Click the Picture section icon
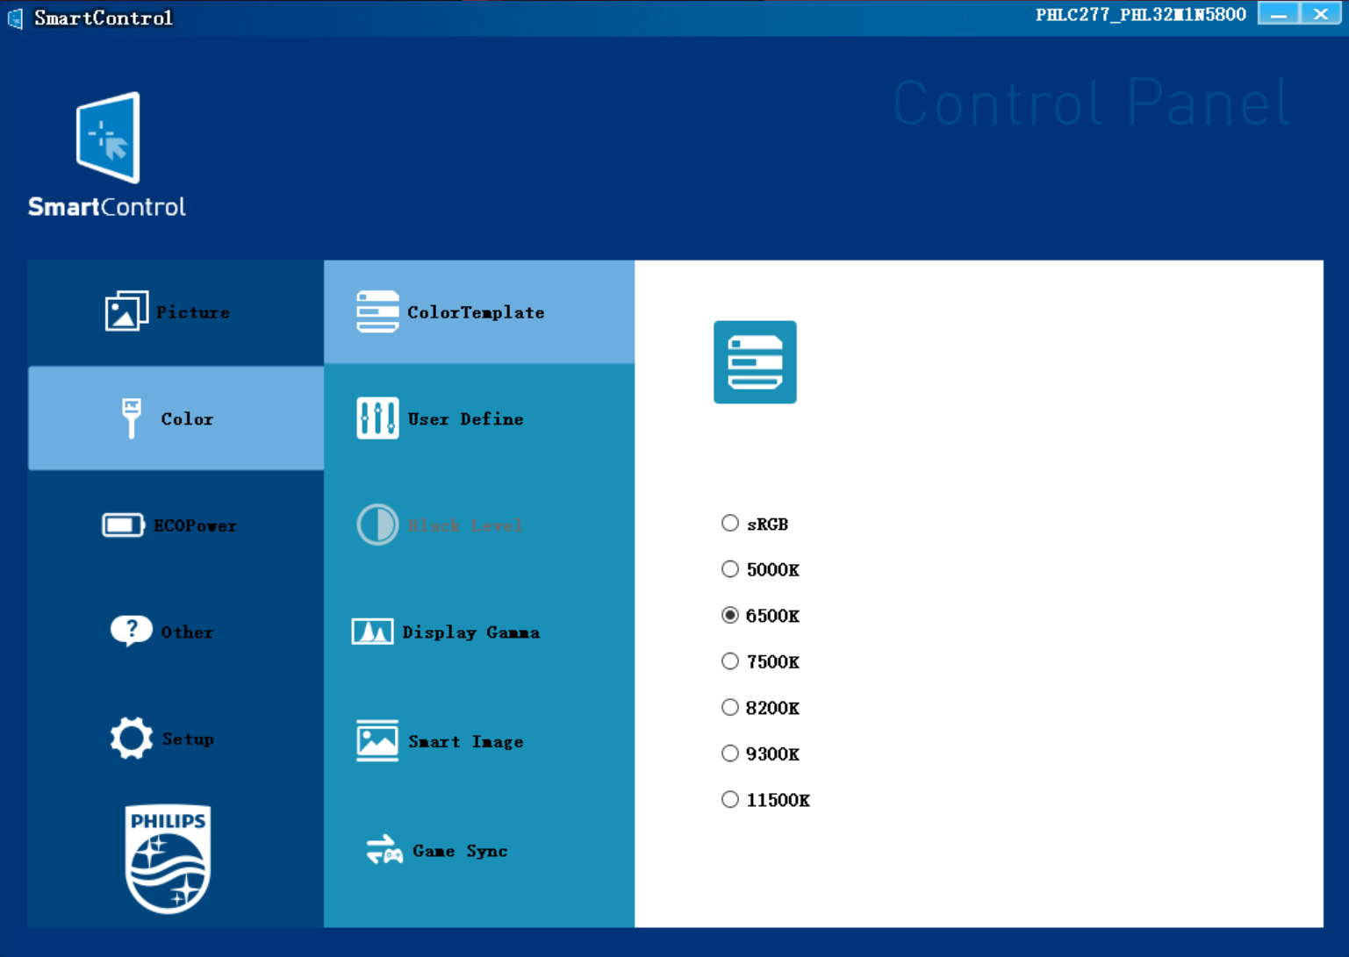This screenshot has height=957, width=1349. tap(126, 311)
